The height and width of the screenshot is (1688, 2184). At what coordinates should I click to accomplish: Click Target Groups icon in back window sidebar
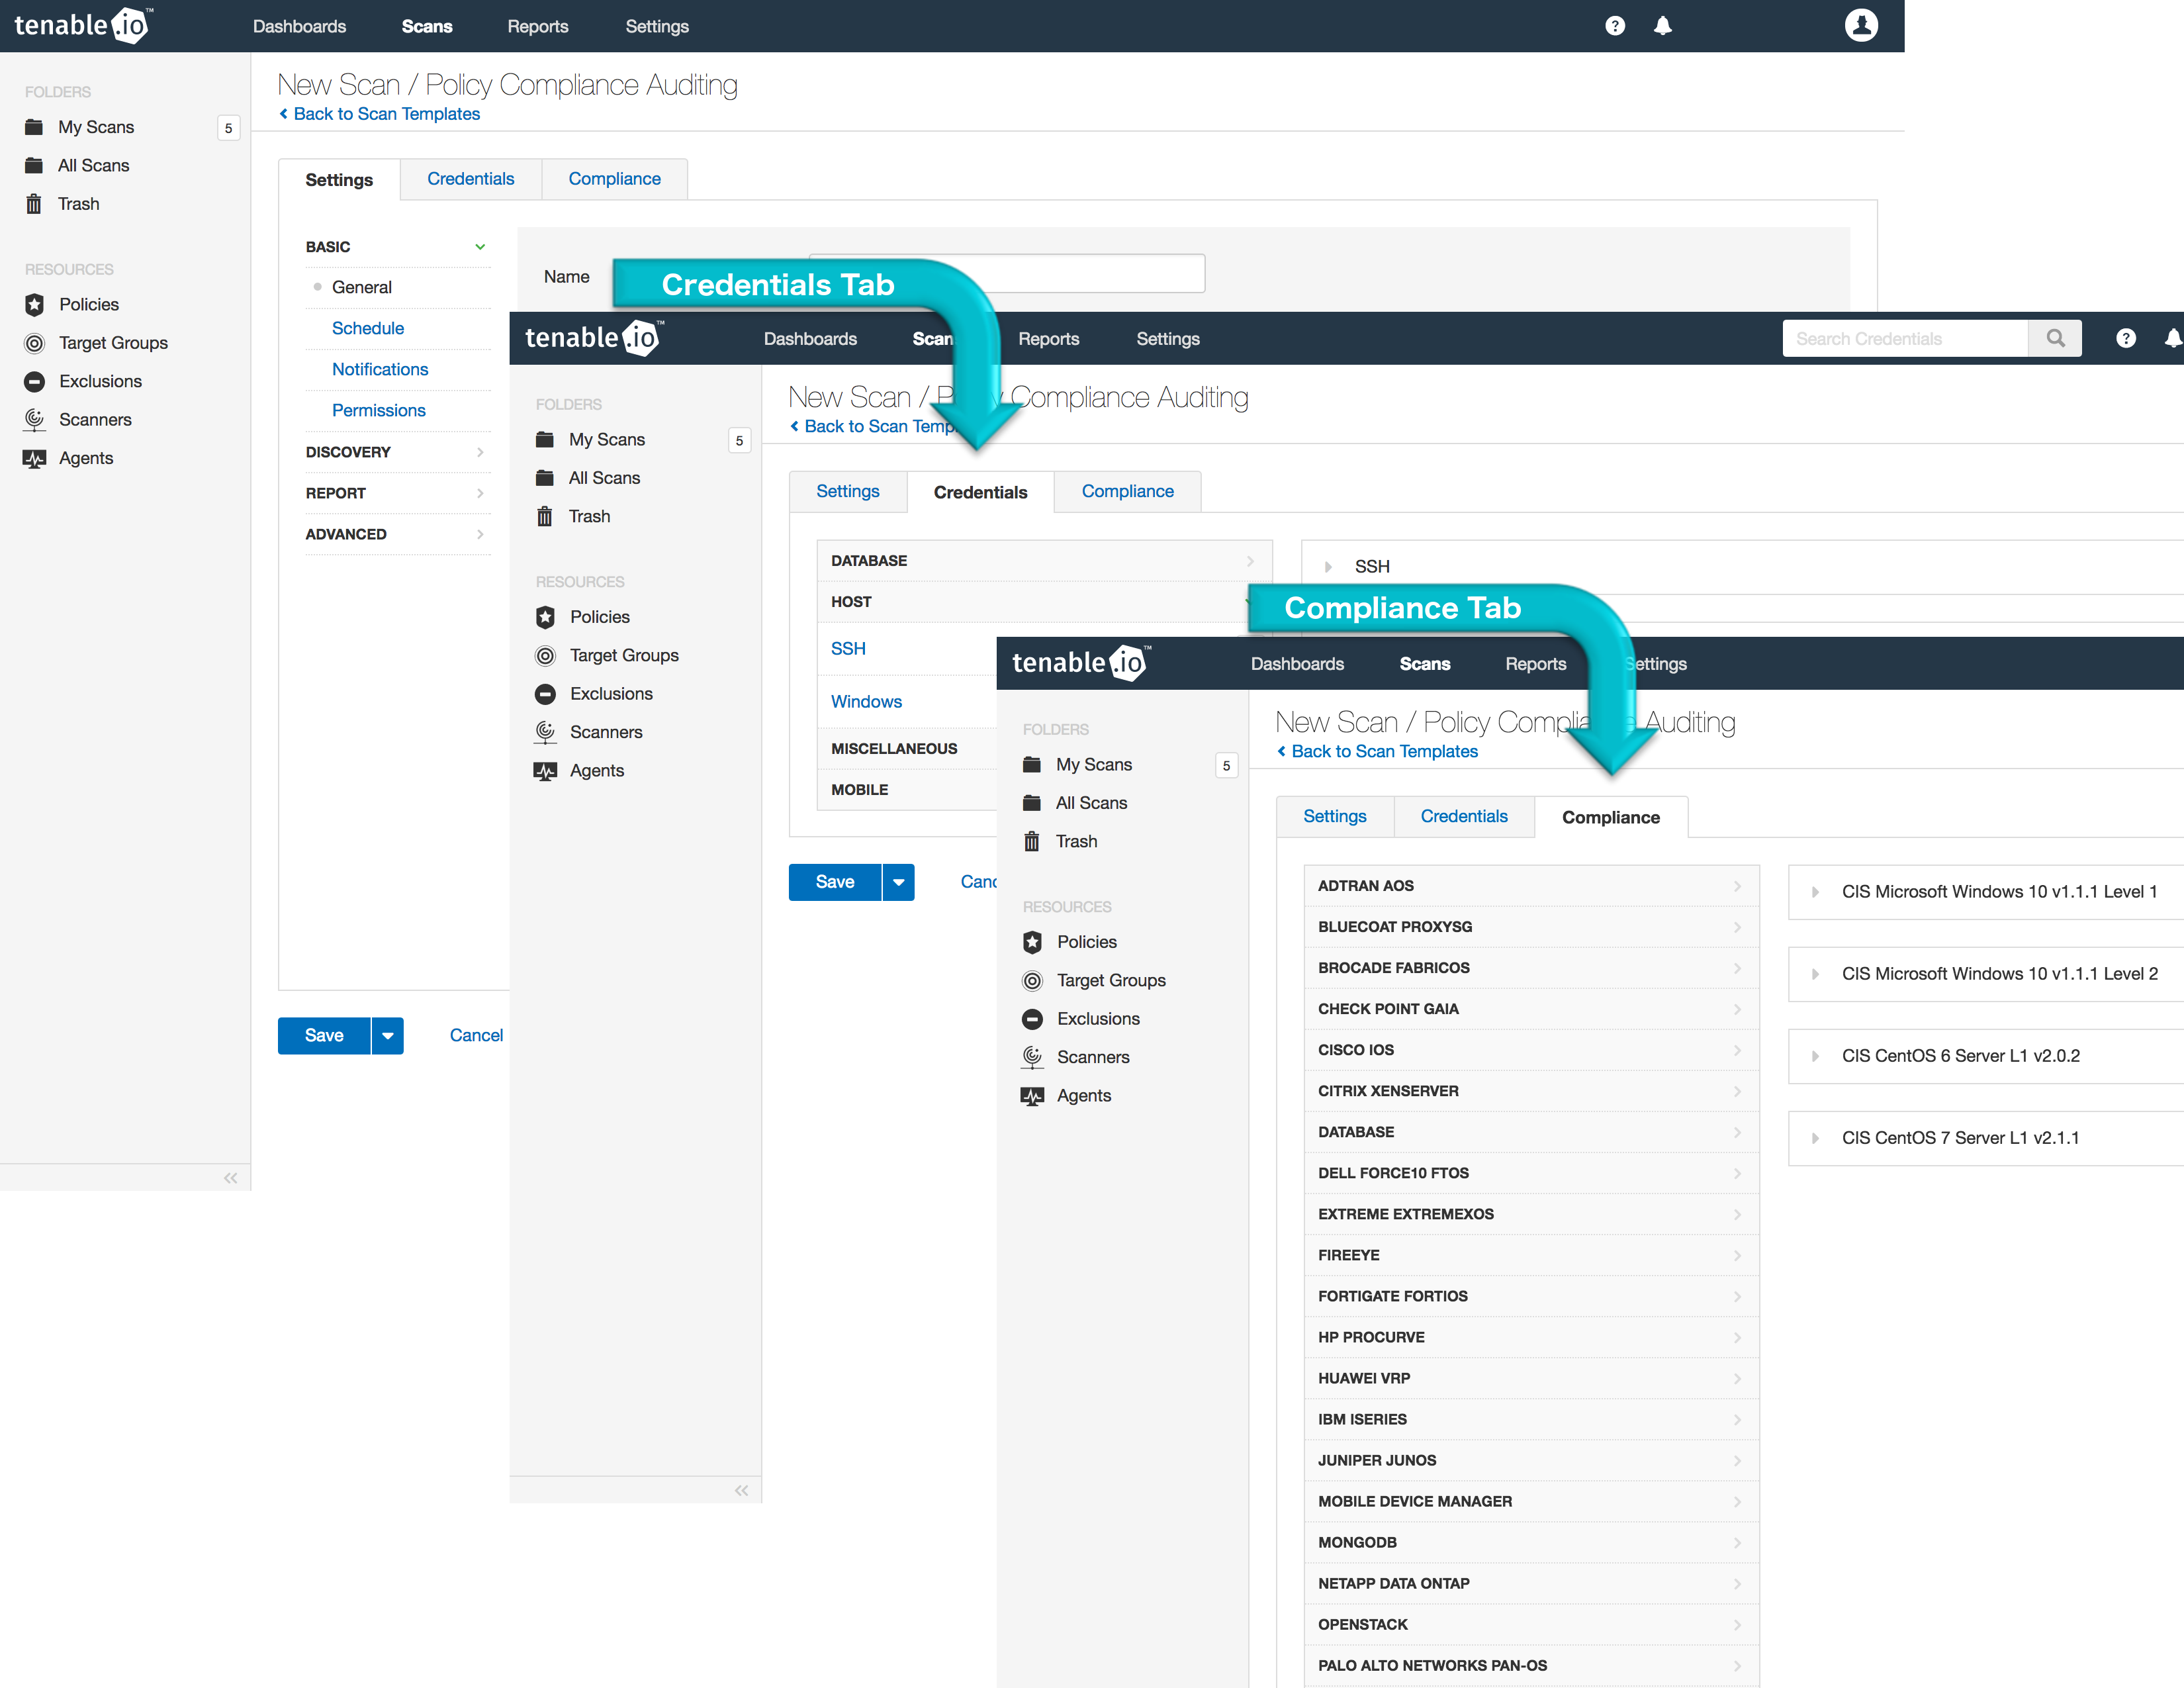[35, 343]
